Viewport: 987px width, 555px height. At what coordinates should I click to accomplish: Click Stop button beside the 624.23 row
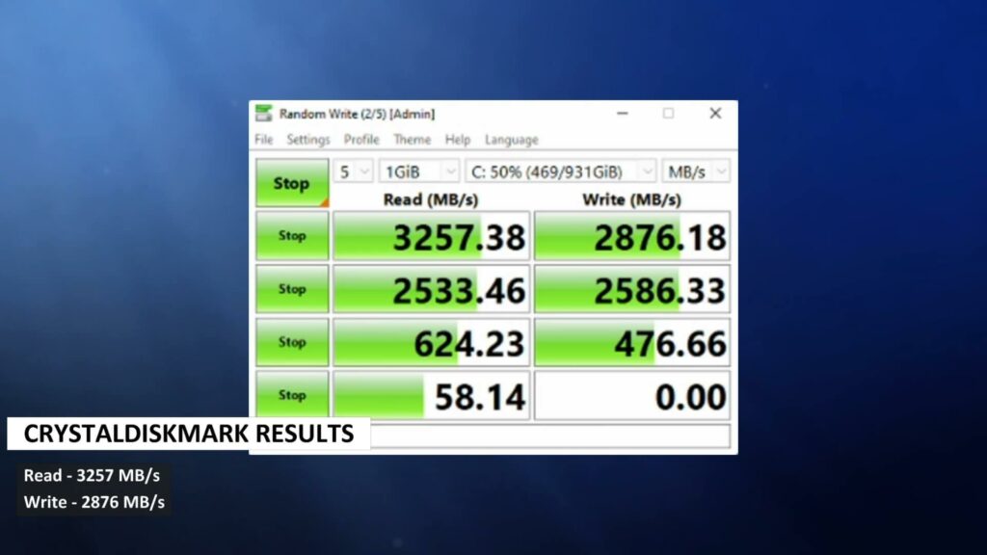pos(292,342)
